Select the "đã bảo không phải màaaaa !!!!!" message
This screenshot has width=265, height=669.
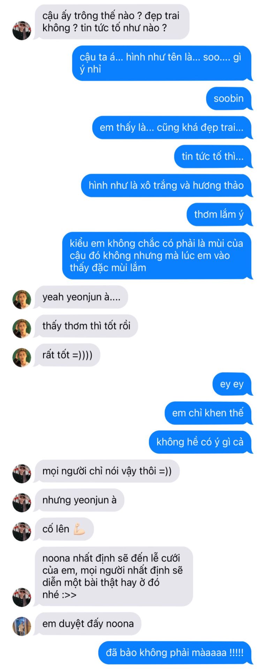[x=175, y=653]
